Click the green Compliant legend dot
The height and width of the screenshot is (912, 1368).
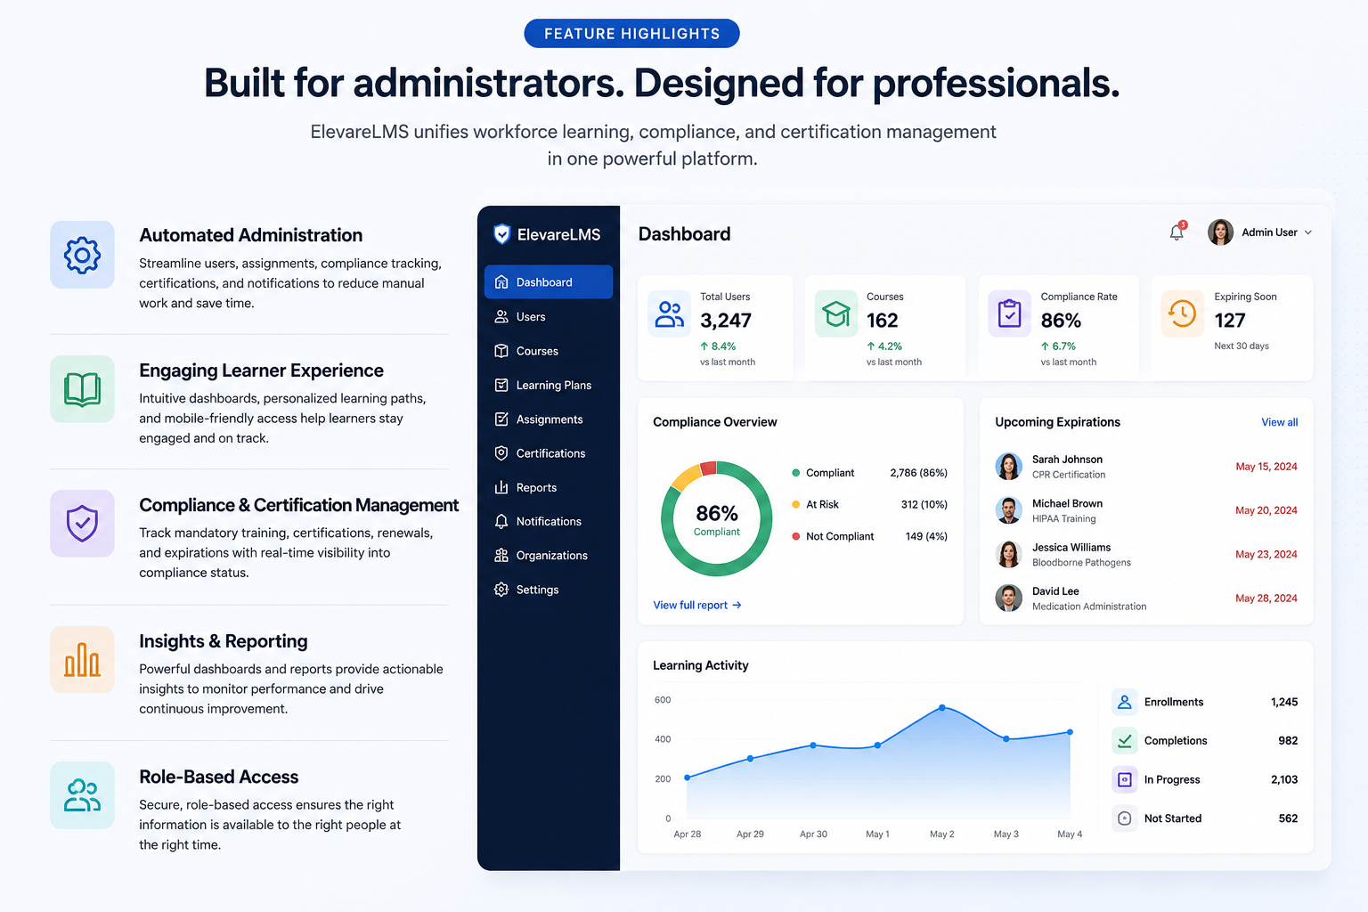click(796, 473)
